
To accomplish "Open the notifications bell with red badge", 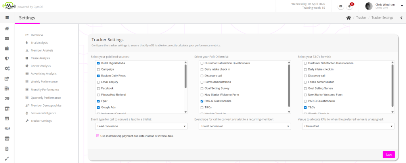I will [350, 6].
